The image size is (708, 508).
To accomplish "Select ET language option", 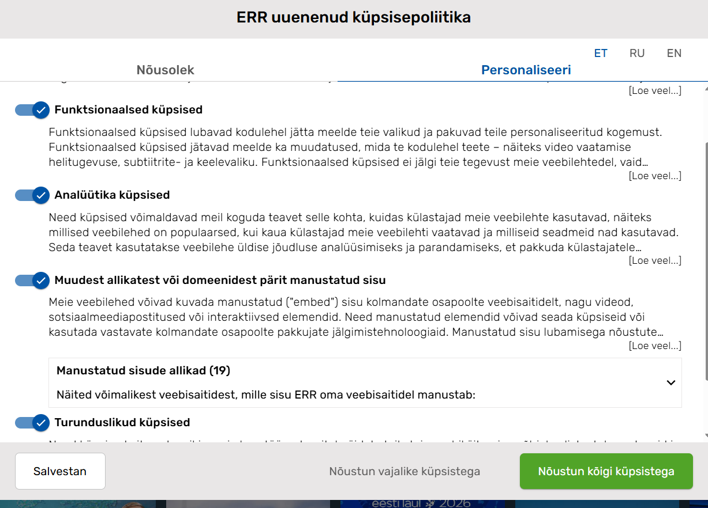I will pos(601,54).
